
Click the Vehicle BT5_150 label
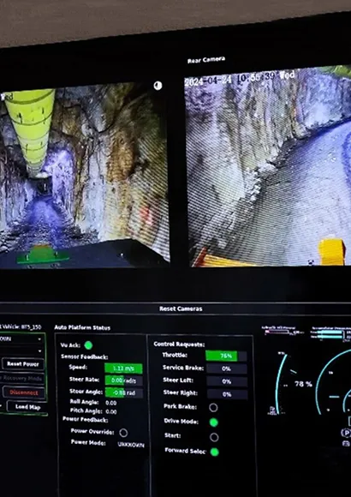pyautogui.click(x=21, y=327)
